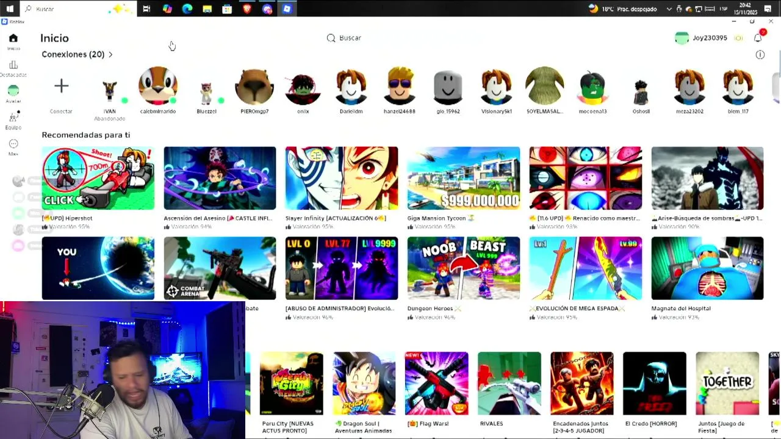Open Giga Mansion Tycoon thumbnail

pos(464,178)
